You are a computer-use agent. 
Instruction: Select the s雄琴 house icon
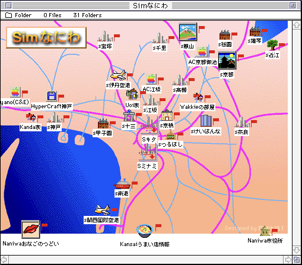[x=255, y=32]
